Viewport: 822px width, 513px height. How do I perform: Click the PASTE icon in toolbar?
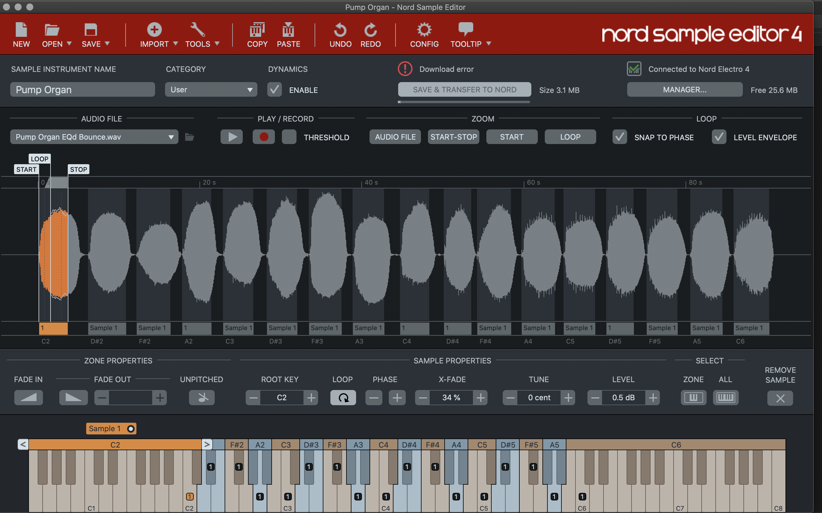click(288, 30)
